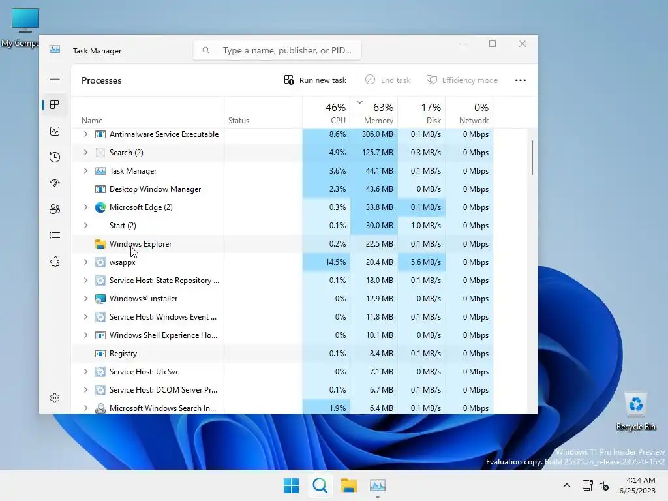668x501 pixels.
Task: Click the search magnifier icon in Task Manager
Action: [205, 50]
